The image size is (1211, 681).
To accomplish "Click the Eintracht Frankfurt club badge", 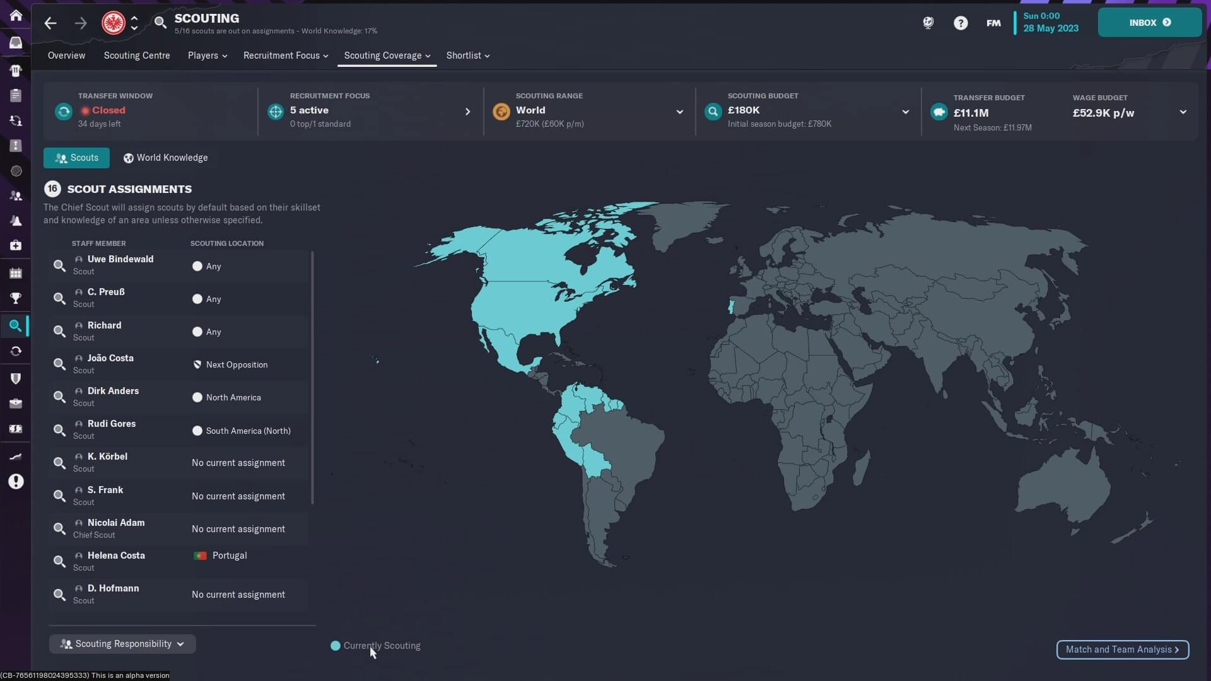I will [x=114, y=23].
